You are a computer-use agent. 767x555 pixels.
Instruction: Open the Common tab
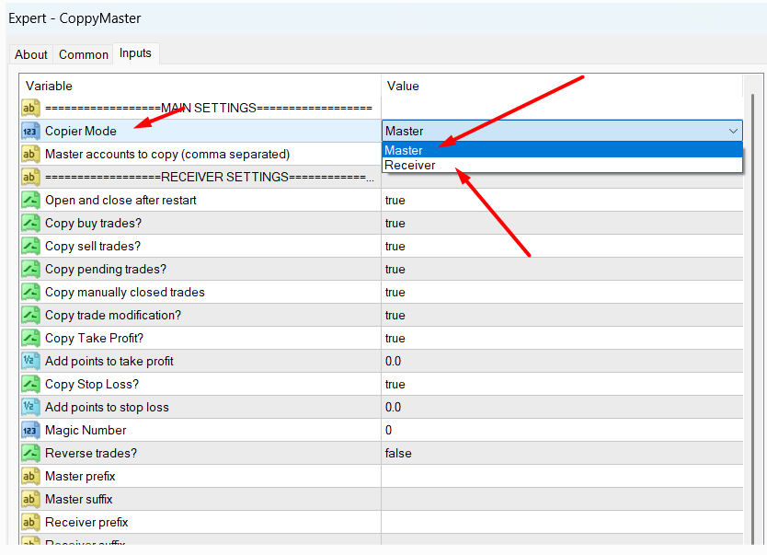click(x=84, y=54)
